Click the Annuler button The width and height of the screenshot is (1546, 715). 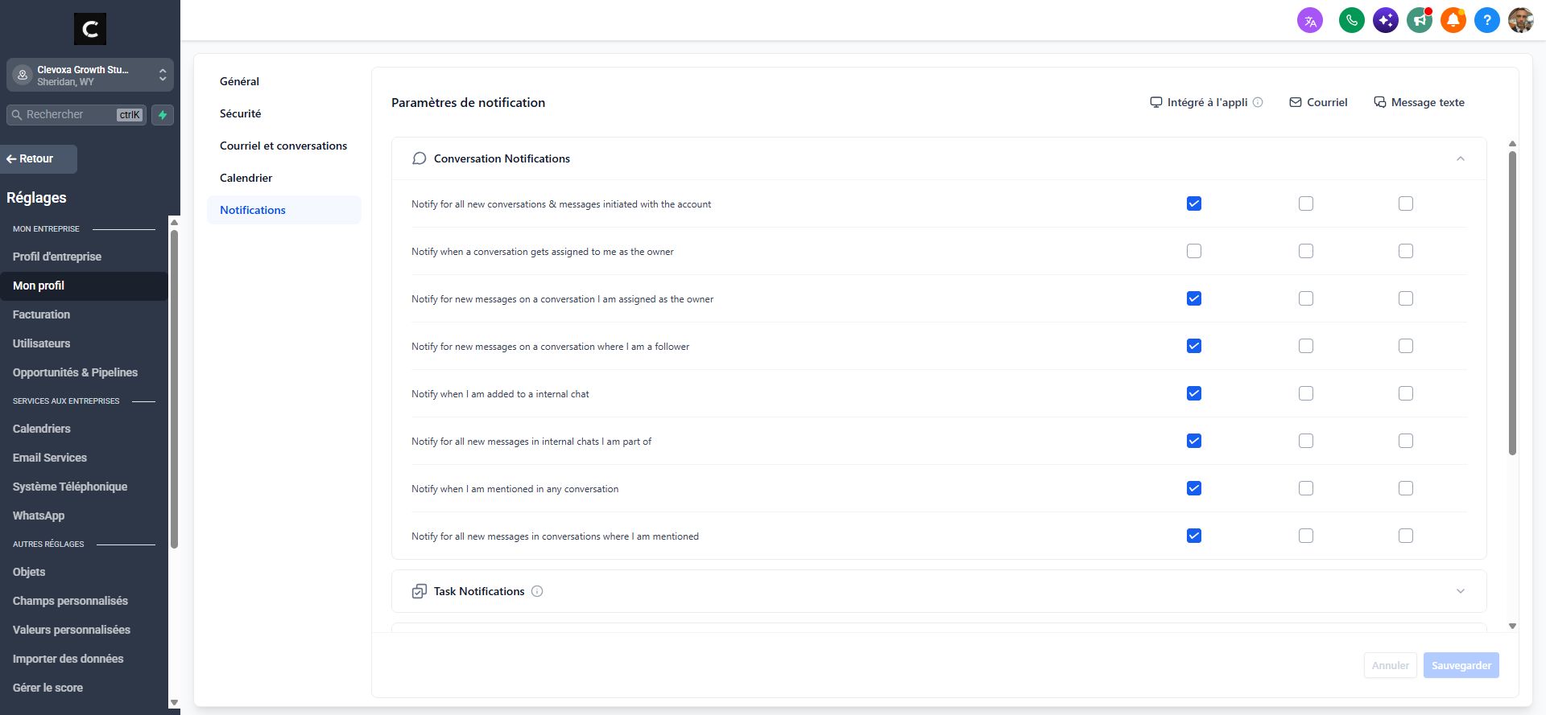pyautogui.click(x=1391, y=665)
